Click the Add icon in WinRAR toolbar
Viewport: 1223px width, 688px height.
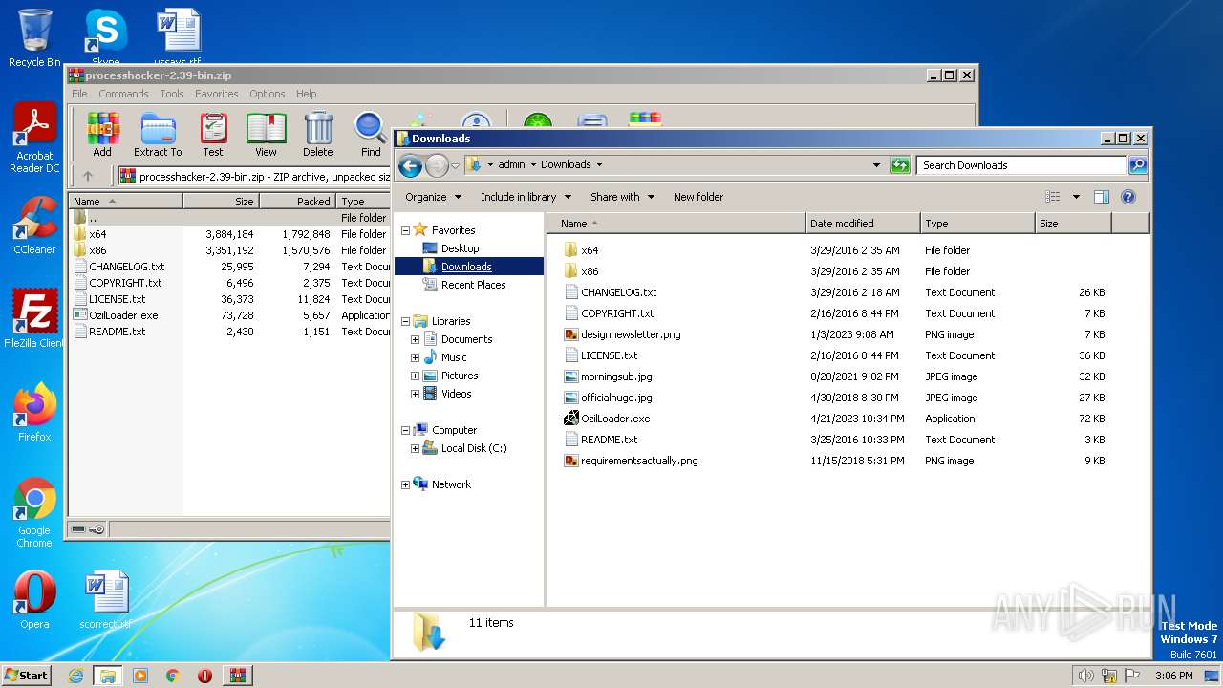tap(102, 134)
